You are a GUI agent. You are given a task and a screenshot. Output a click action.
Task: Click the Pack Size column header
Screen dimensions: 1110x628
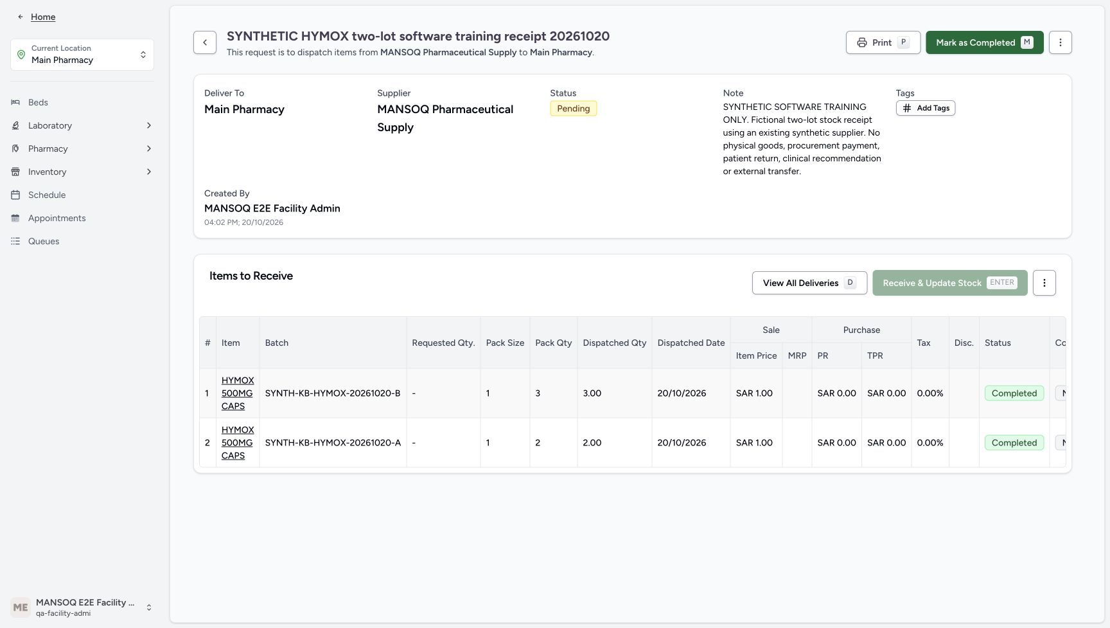click(x=505, y=343)
